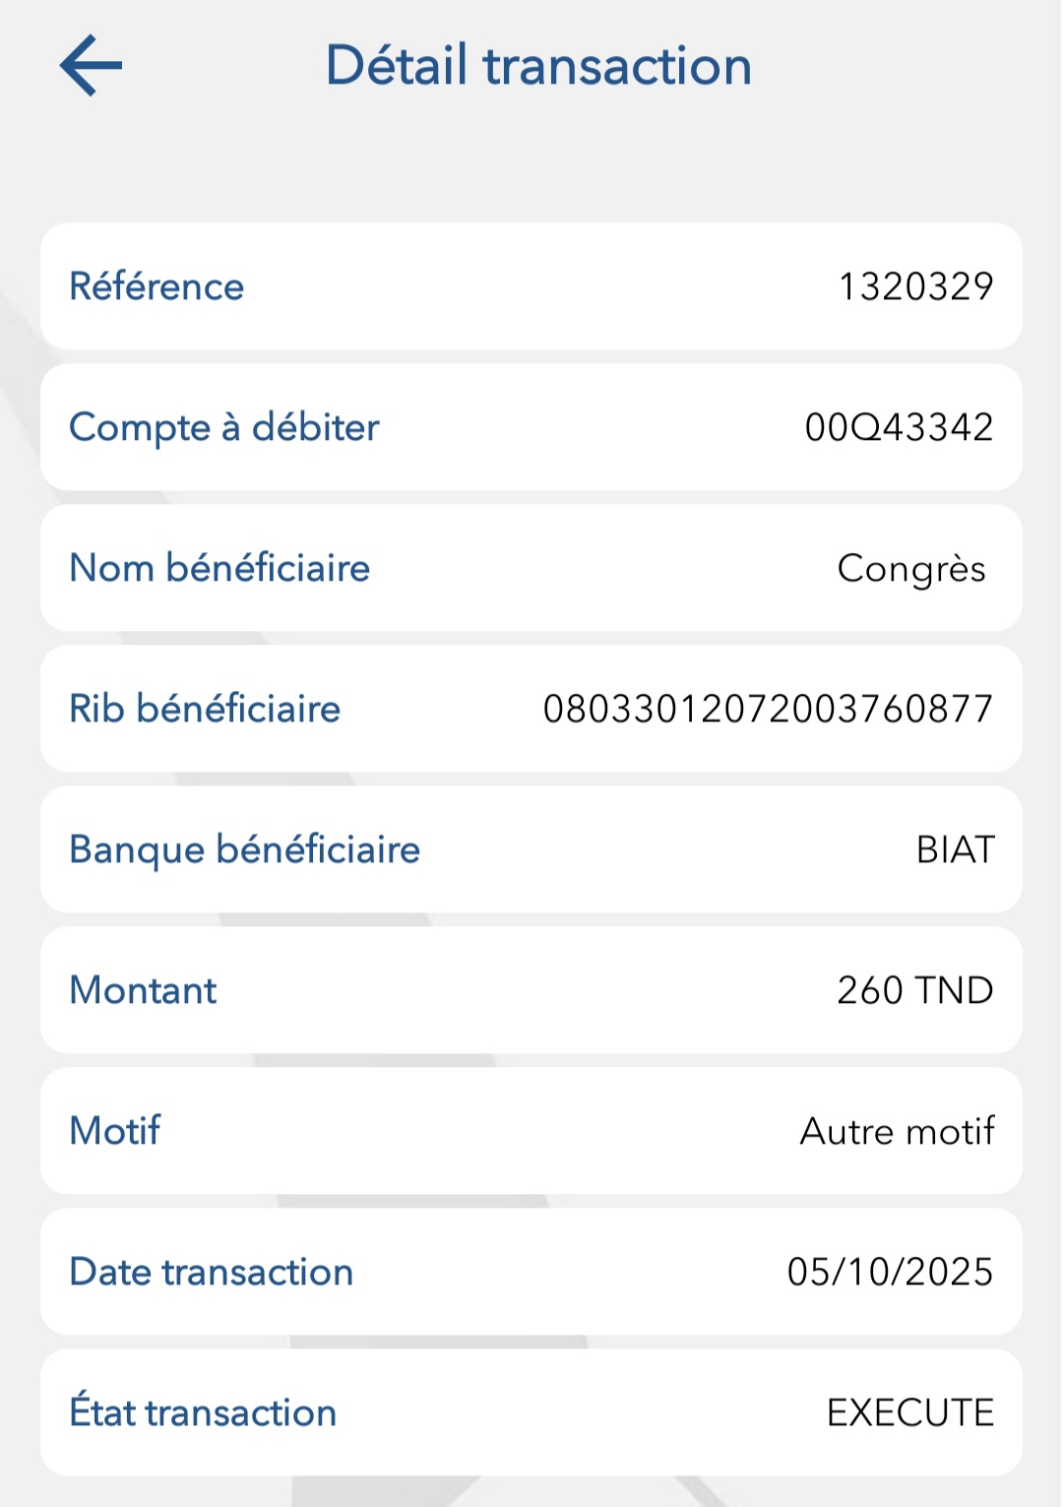Tap the Détail transaction page title
Screen dimensions: 1063x1507
538,66
